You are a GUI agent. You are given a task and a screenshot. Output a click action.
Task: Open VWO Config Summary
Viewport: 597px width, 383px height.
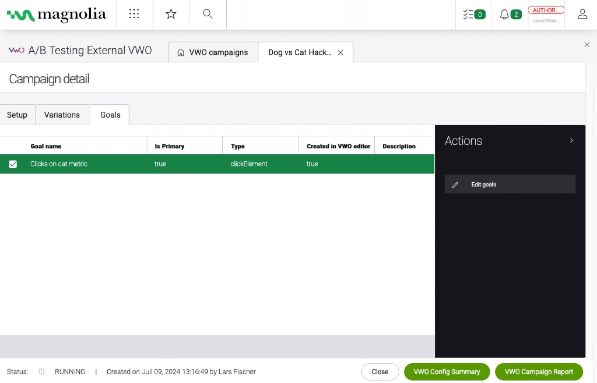click(447, 371)
